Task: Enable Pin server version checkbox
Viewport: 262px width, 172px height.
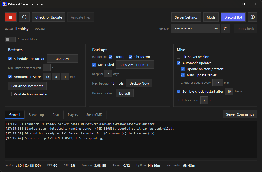Action: pos(179,57)
